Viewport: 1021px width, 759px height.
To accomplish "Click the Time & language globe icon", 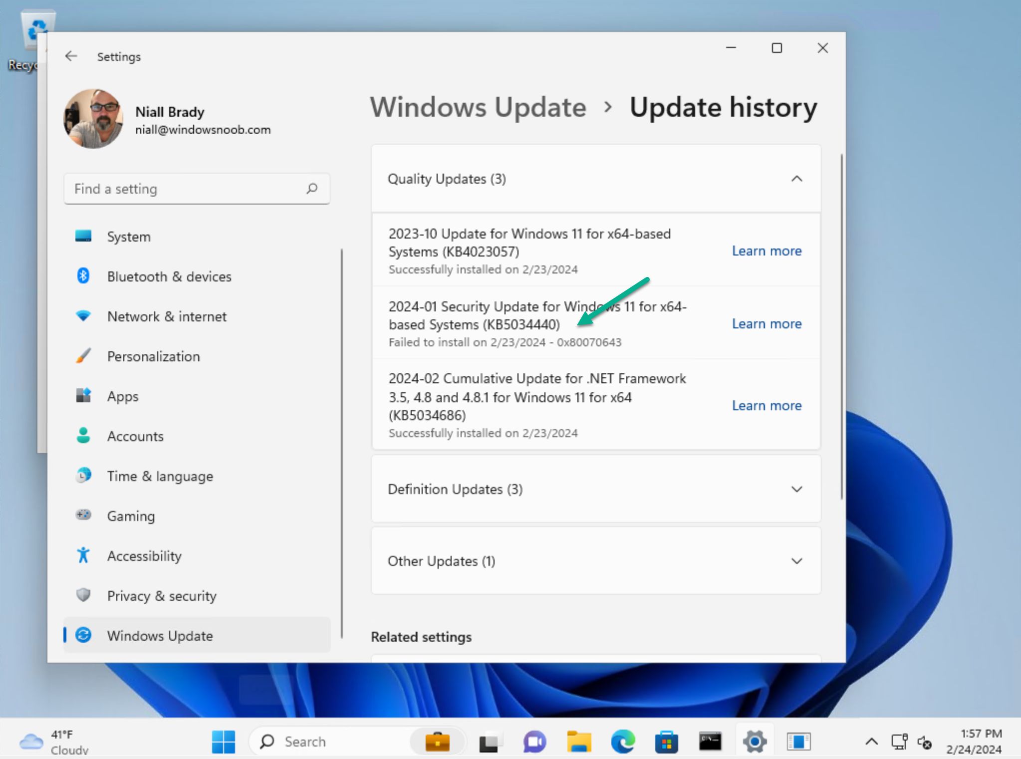I will click(83, 475).
